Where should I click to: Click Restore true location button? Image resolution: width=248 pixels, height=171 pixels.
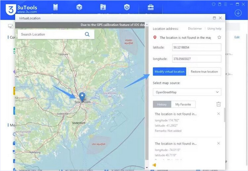pyautogui.click(x=204, y=72)
